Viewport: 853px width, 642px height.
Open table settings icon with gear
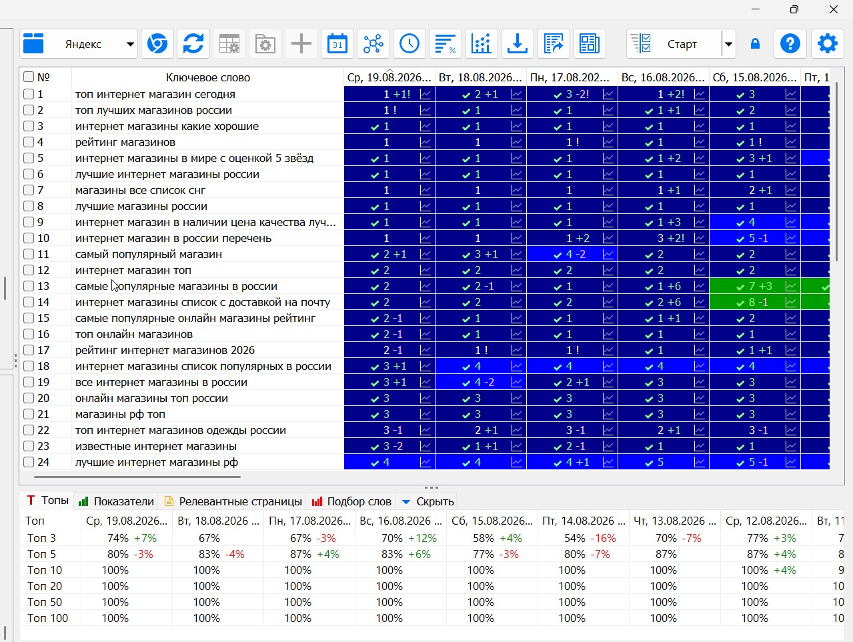click(229, 44)
